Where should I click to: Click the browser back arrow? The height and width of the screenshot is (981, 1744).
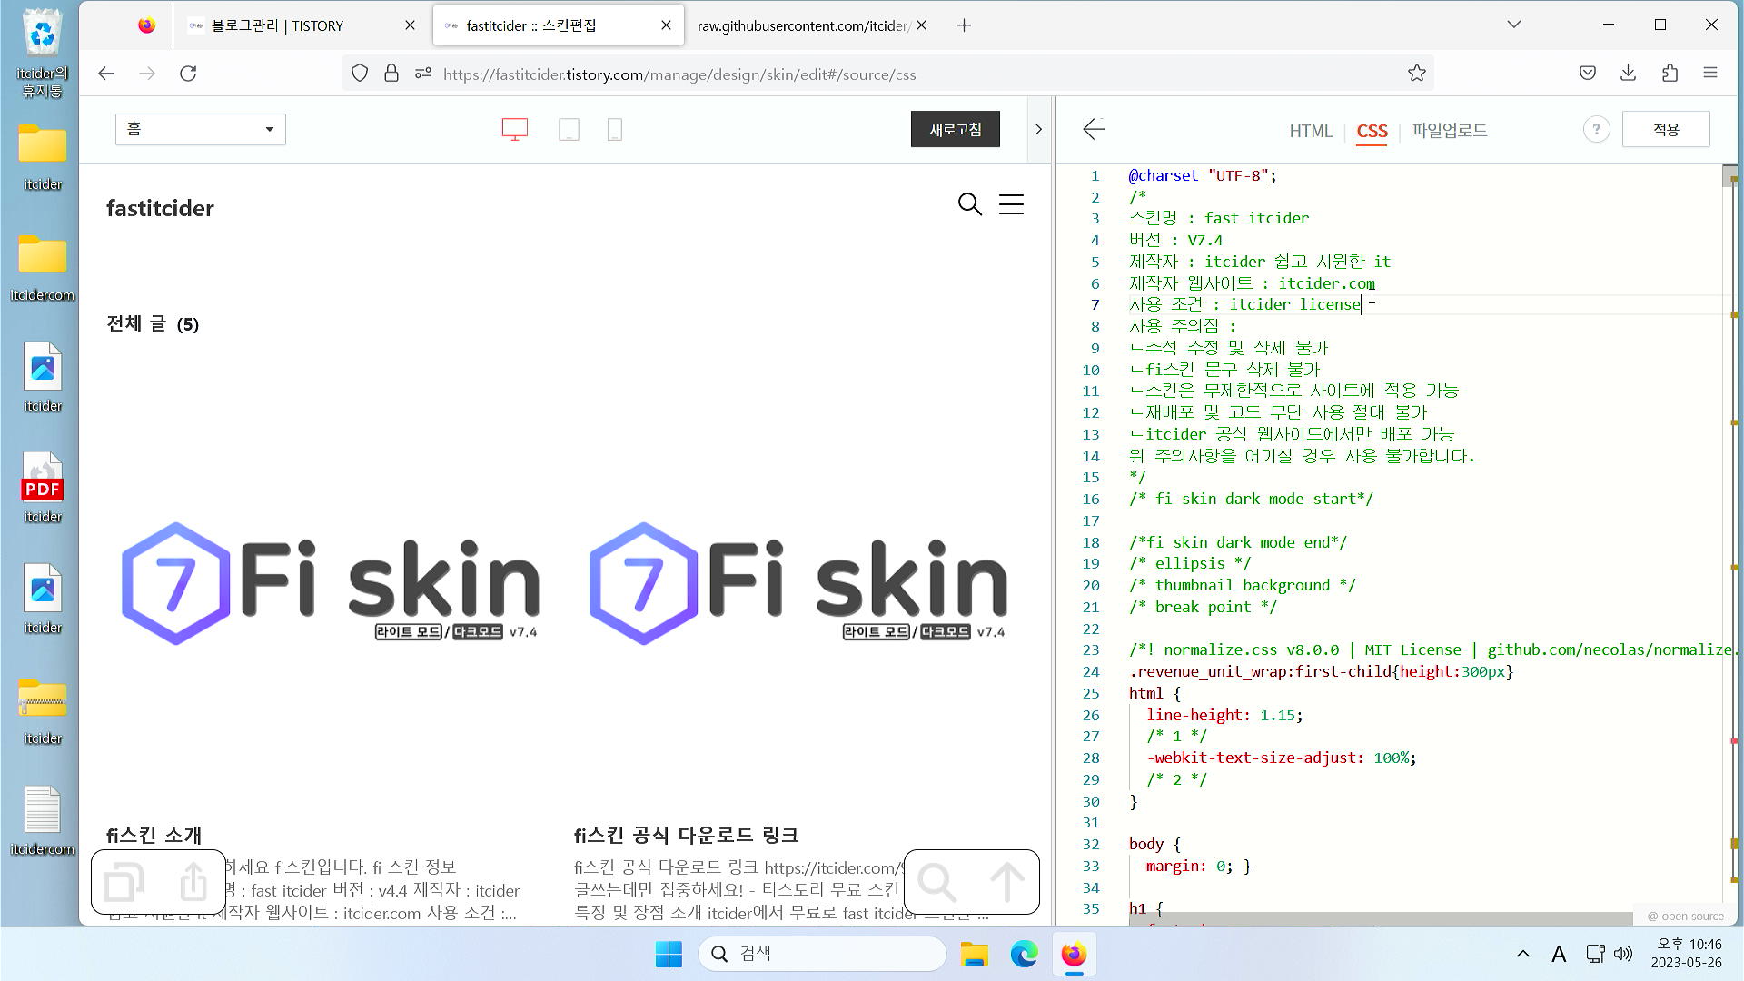(106, 74)
